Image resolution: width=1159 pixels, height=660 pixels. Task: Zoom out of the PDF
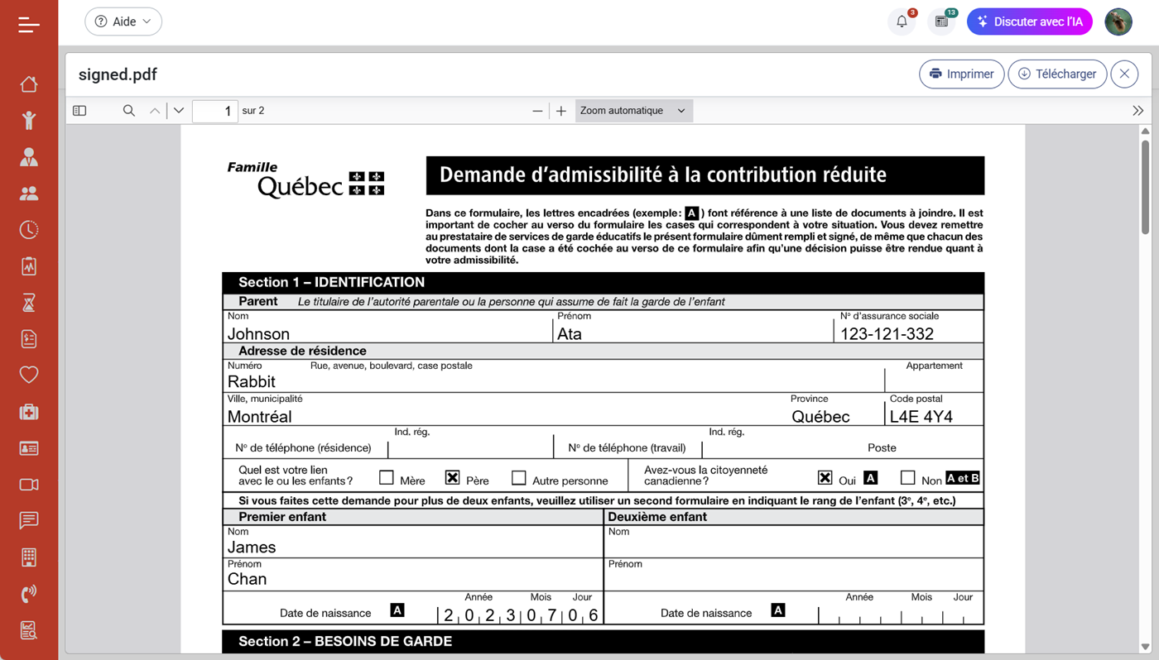[537, 111]
